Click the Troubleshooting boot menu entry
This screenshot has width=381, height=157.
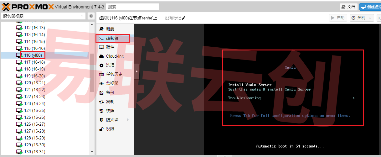coord(244,98)
